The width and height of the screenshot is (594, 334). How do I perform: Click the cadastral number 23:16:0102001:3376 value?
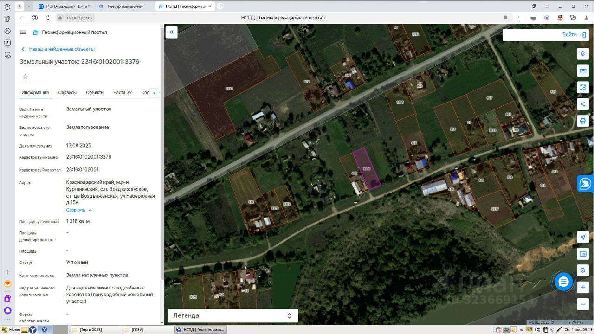pyautogui.click(x=89, y=157)
